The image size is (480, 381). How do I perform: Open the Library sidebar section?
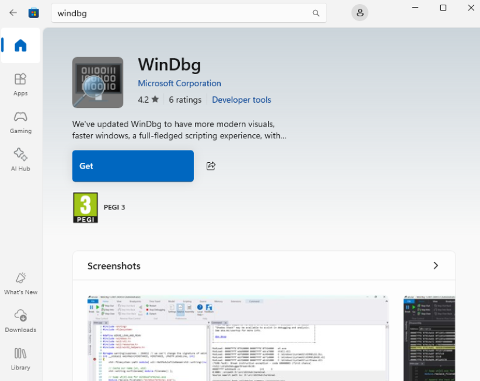(20, 359)
